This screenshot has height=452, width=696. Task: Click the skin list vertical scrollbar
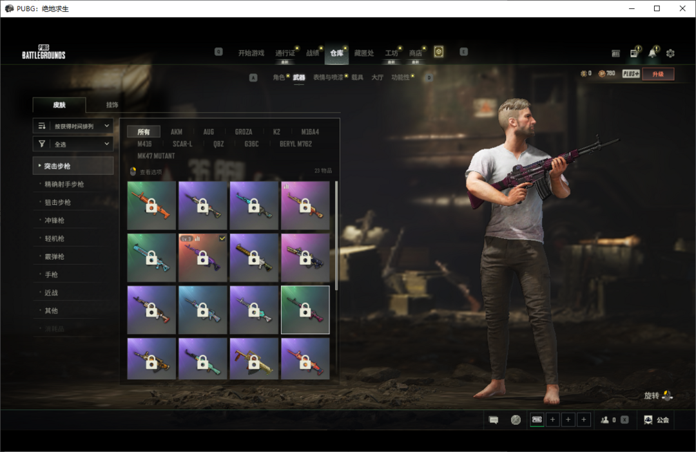[x=336, y=235]
